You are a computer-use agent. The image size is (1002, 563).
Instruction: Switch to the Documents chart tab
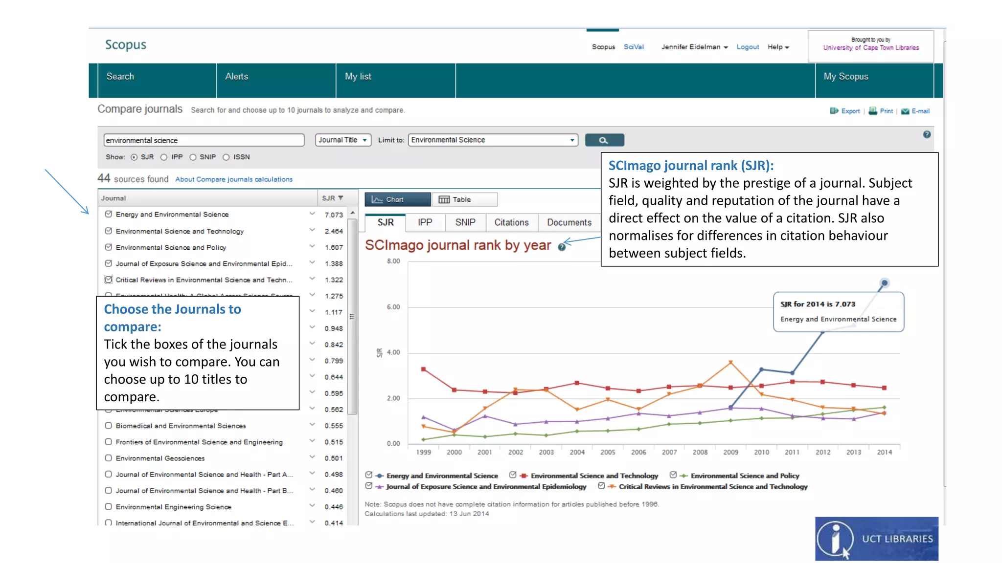[569, 222]
